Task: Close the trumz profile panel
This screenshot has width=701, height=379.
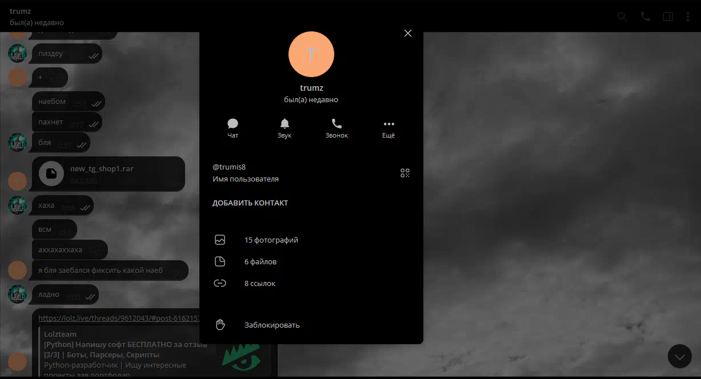Action: [x=408, y=33]
